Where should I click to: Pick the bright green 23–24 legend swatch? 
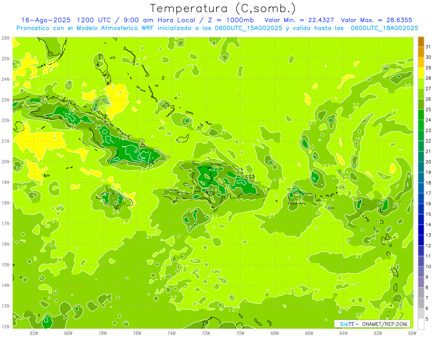[421, 125]
